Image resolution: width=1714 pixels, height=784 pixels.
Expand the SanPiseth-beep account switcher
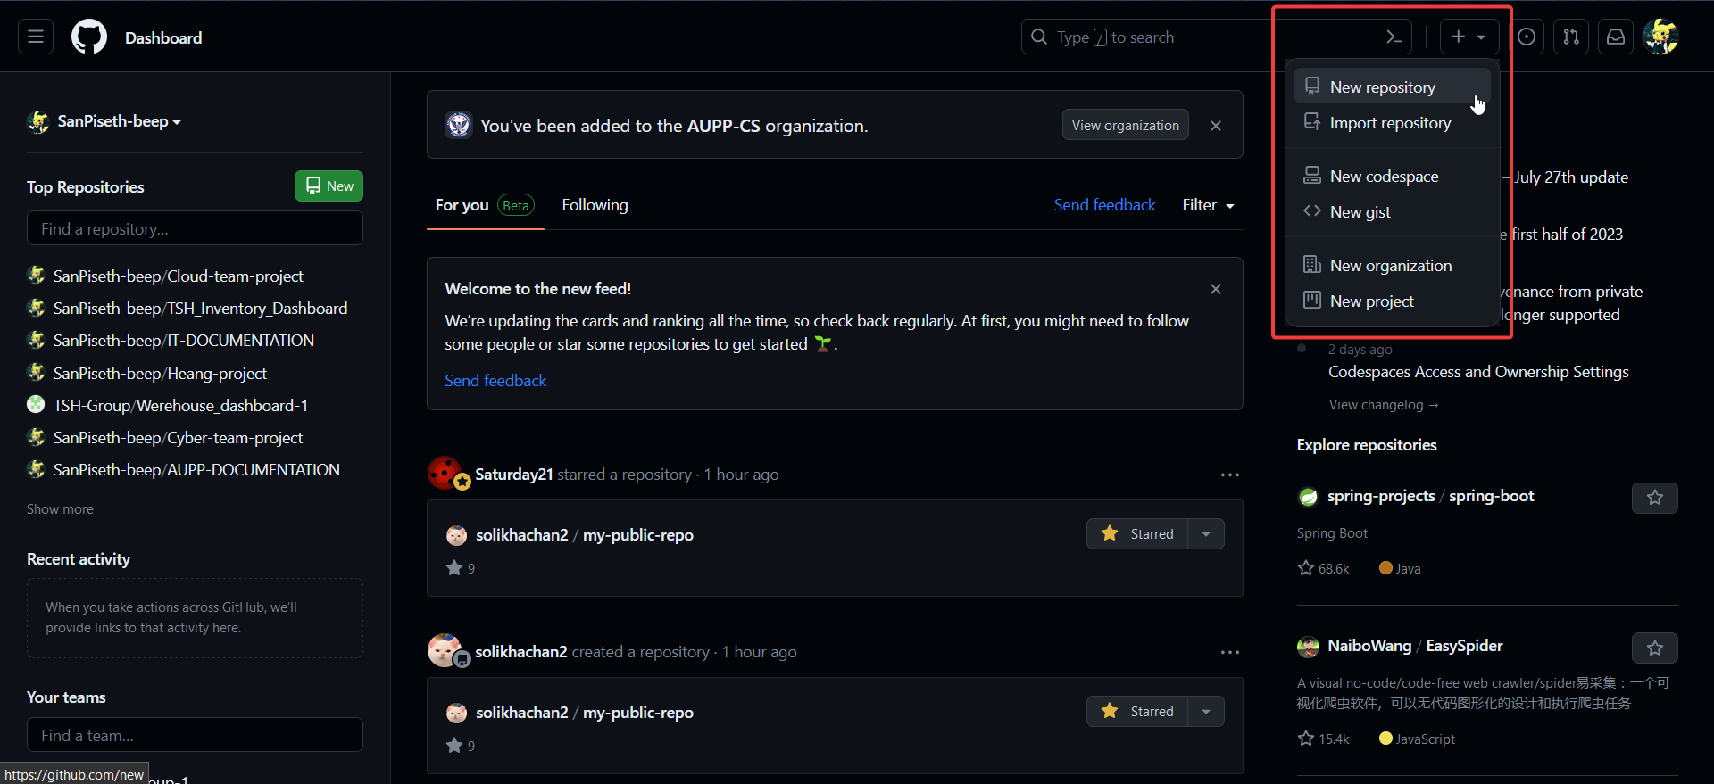click(x=104, y=121)
